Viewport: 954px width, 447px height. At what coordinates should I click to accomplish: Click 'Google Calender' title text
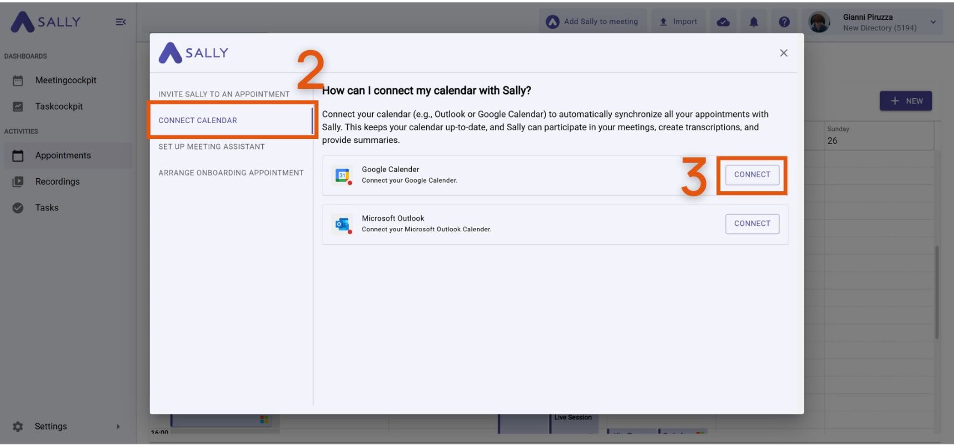(x=390, y=169)
